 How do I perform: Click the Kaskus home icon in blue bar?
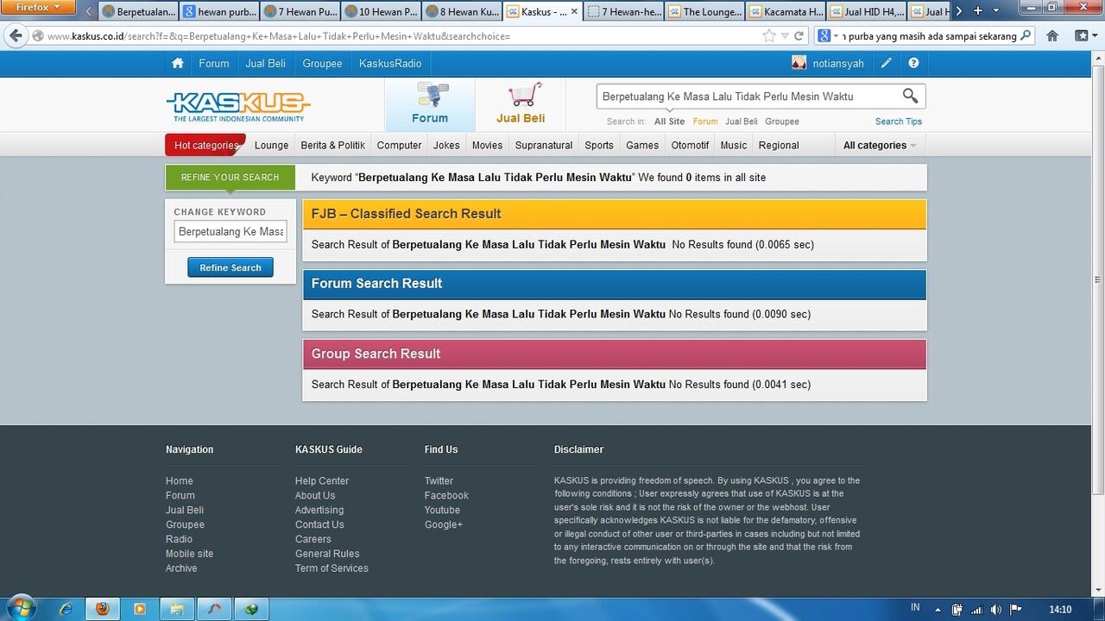(178, 63)
